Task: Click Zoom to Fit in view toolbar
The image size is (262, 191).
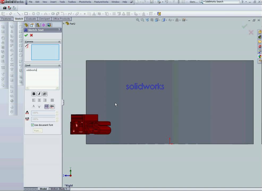Action: pyautogui.click(x=138, y=20)
